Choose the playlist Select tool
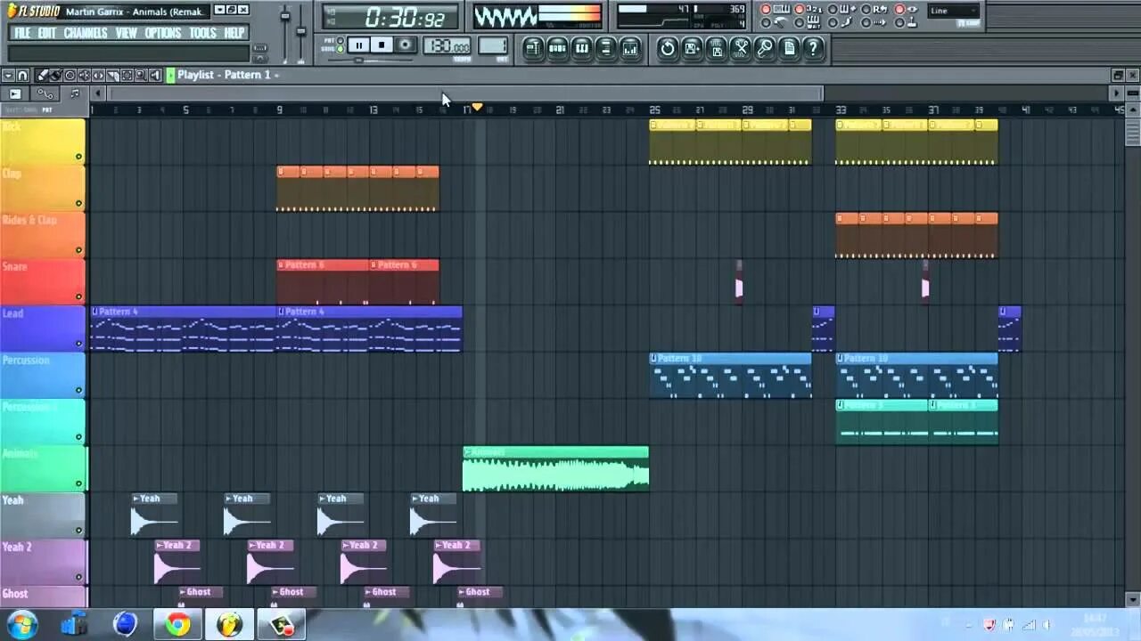 [x=127, y=76]
